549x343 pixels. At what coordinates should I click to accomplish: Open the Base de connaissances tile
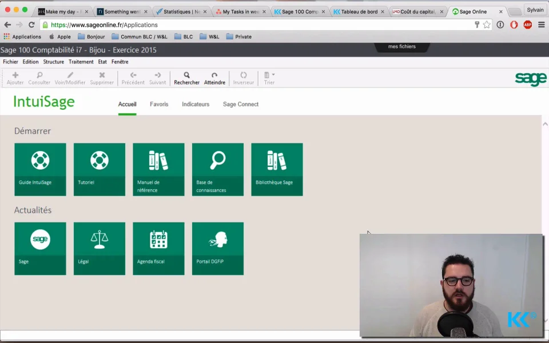coord(218,169)
